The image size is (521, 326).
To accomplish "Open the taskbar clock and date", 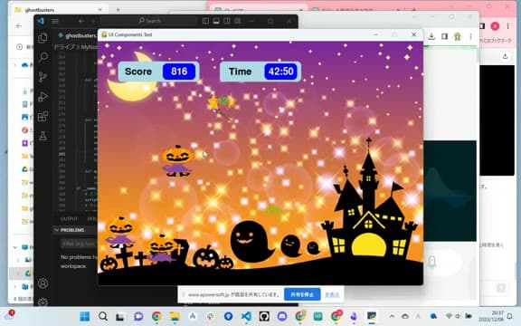I will point(491,316).
